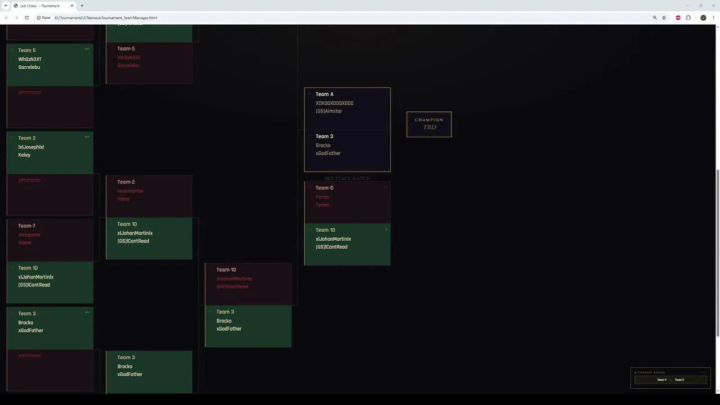Click xGodFather name in final match Team 3
This screenshot has width=720, height=405.
[x=328, y=153]
